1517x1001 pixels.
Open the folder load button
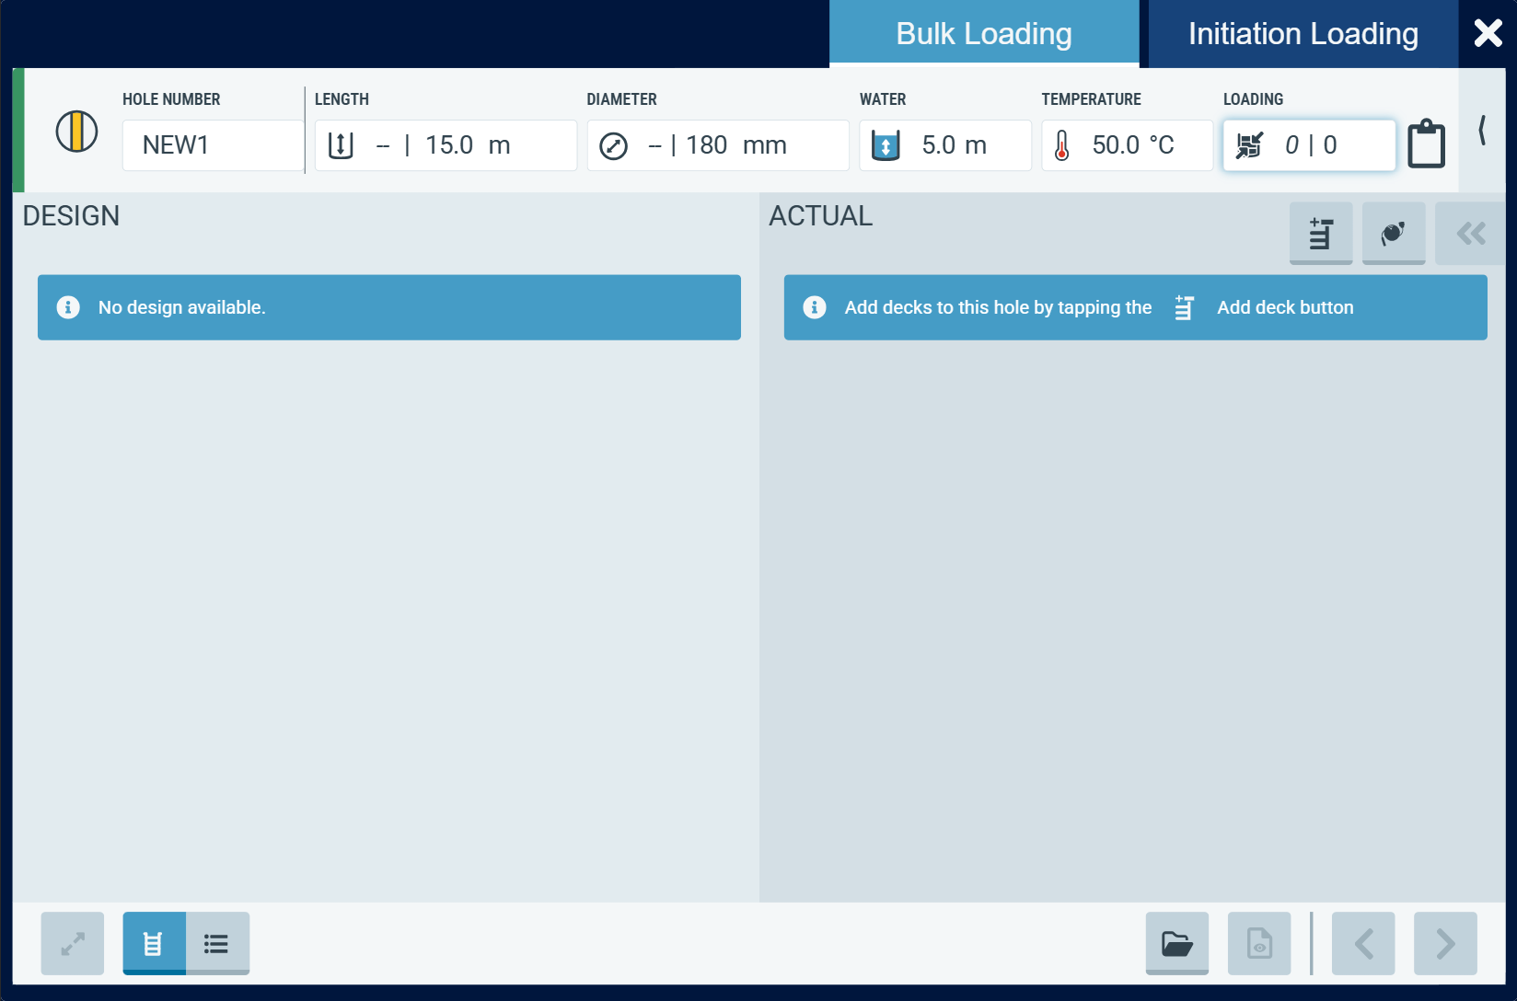(1177, 943)
